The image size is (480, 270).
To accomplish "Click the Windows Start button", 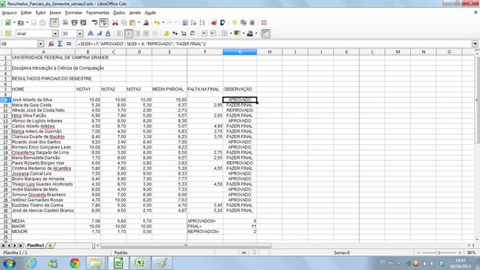I will point(9,263).
